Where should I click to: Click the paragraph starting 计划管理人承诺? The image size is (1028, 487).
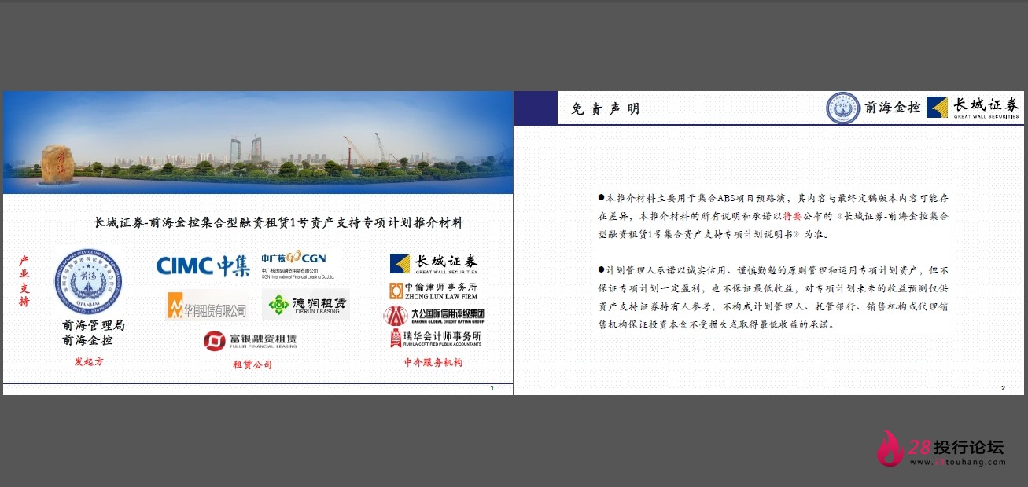[773, 297]
